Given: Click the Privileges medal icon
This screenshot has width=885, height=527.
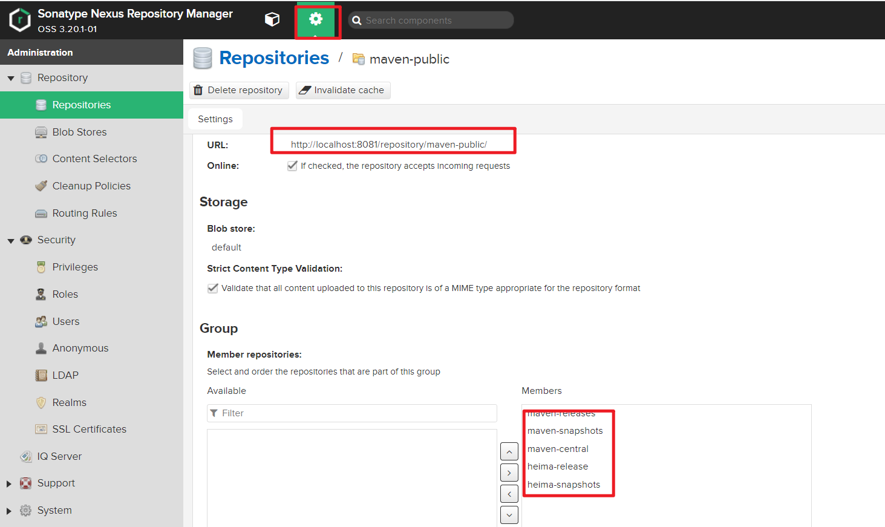Looking at the screenshot, I should (41, 267).
